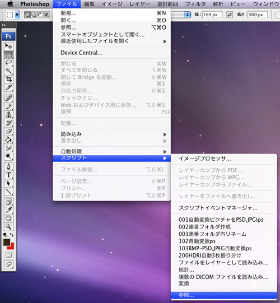Viewport: 280px width, 303px height.
Task: Expand the highlighted スクリプト submenu
Action: (x=111, y=159)
